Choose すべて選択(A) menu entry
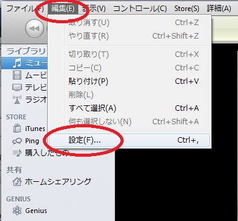Screen dimensions: 238x221 click(x=129, y=108)
